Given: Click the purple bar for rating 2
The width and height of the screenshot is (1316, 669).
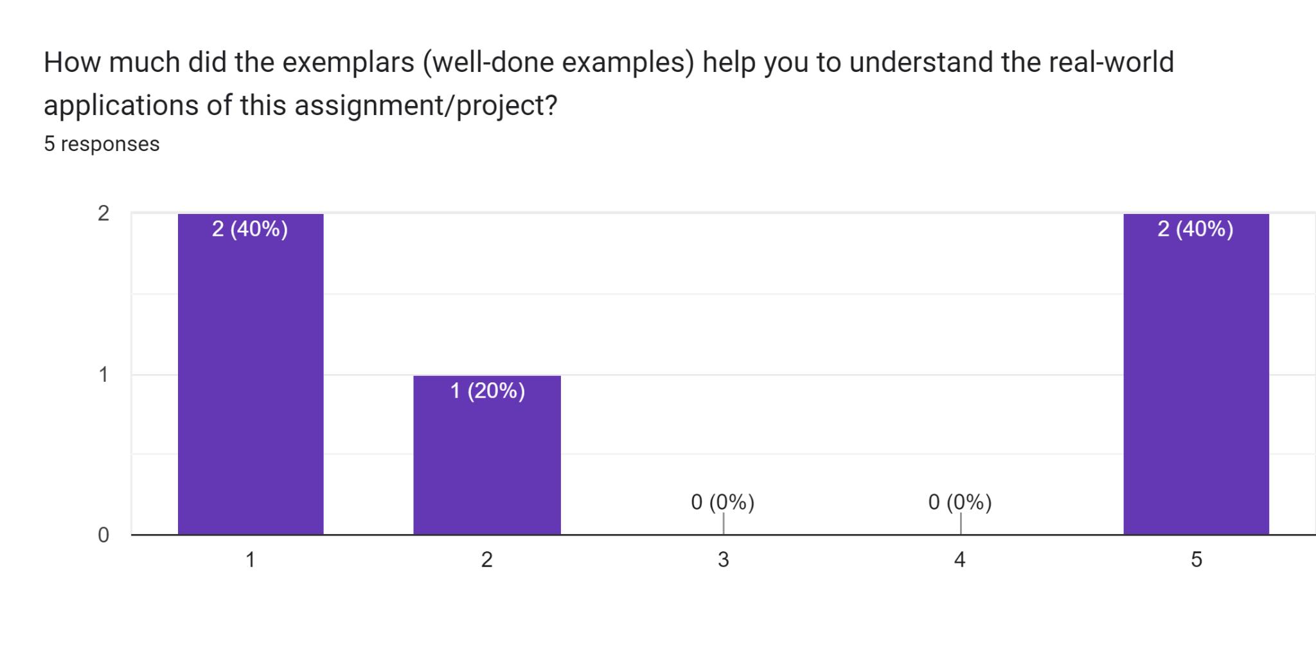Looking at the screenshot, I should (487, 463).
